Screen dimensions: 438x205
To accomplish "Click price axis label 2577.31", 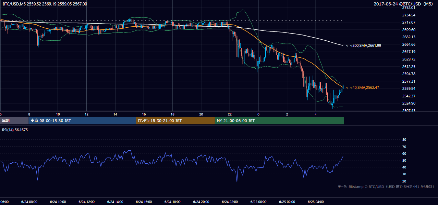I will pyautogui.click(x=409, y=81).
